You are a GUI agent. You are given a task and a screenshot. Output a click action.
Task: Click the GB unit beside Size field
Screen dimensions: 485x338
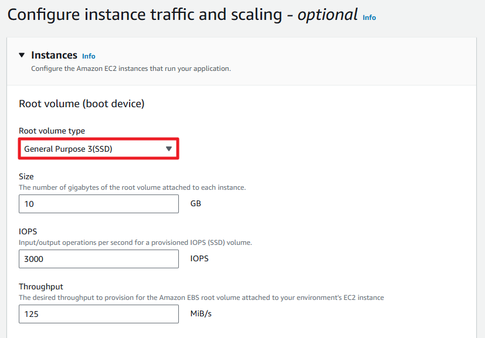[x=196, y=204]
